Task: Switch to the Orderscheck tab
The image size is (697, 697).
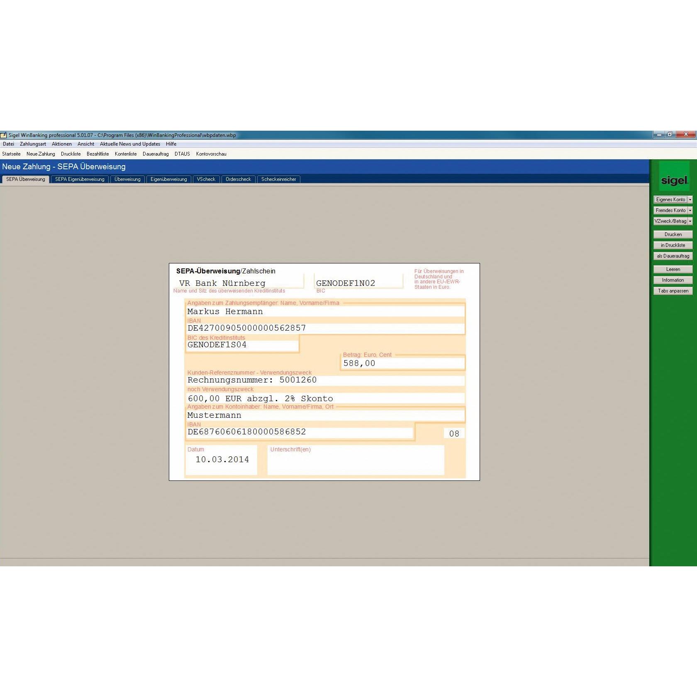Action: (x=238, y=179)
